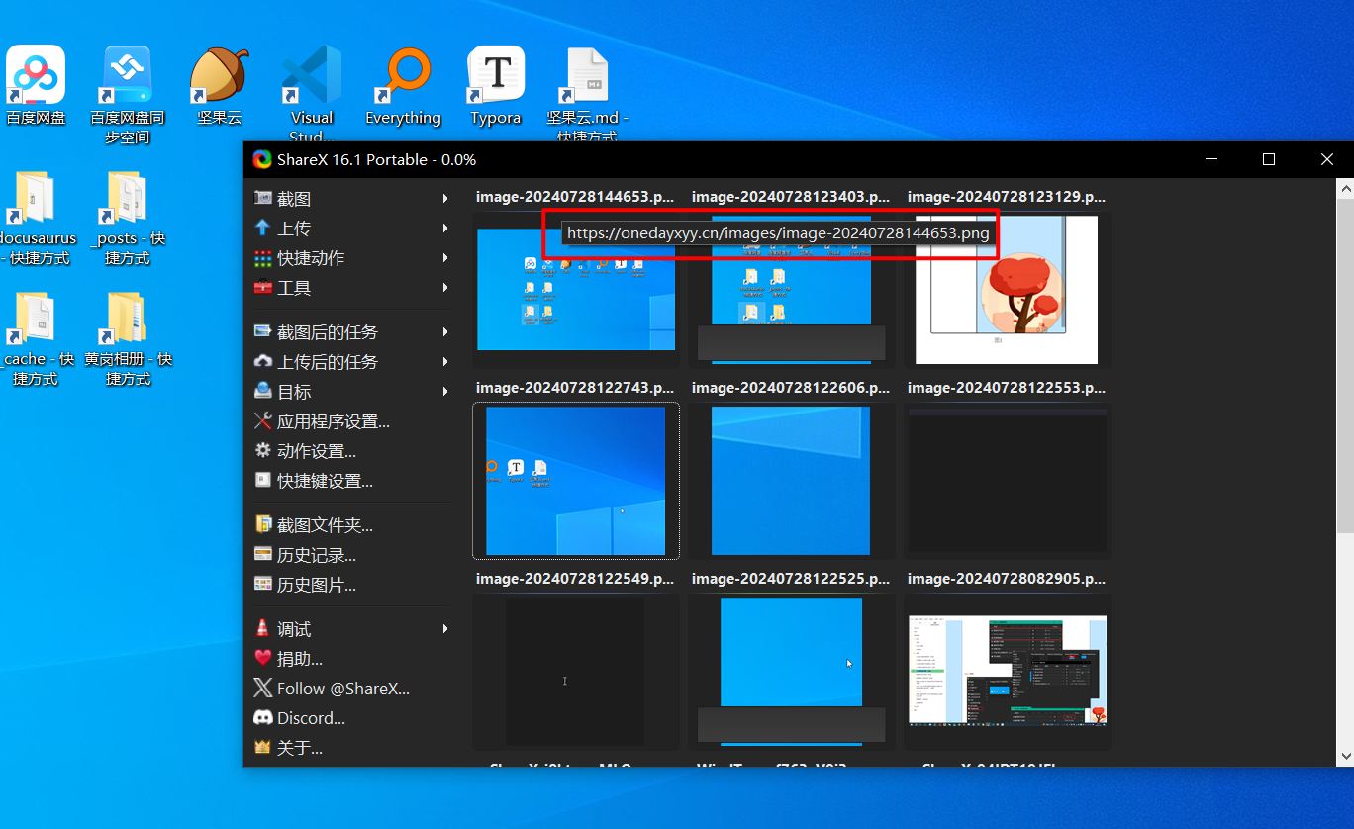Click the Discord... link
The height and width of the screenshot is (829, 1354).
[x=311, y=718]
